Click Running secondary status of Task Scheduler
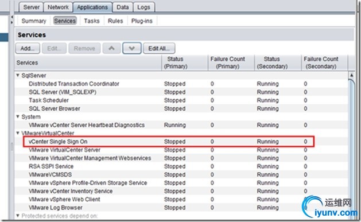Viewport: 361px width, 222px height. [267, 100]
